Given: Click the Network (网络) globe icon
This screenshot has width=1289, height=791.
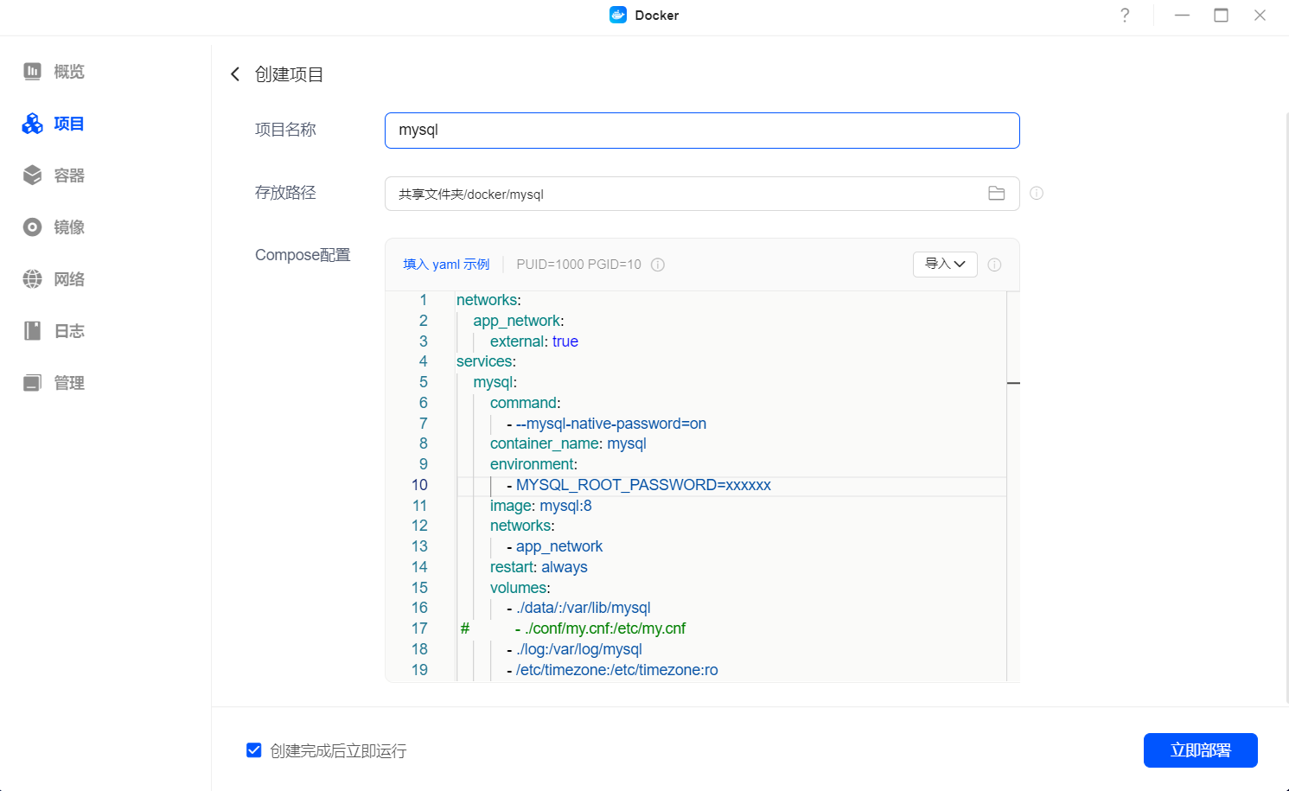Looking at the screenshot, I should [x=32, y=279].
